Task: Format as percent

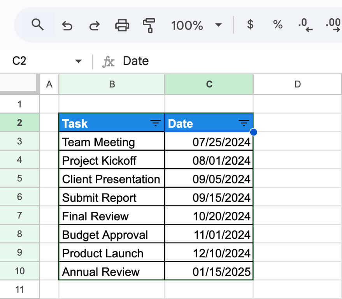Action: click(x=278, y=25)
